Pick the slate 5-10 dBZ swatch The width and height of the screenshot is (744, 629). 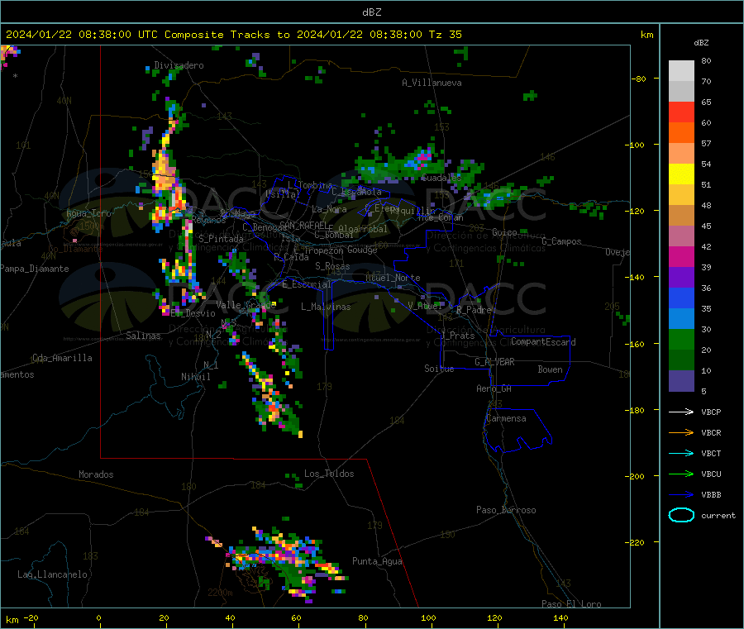coord(681,381)
